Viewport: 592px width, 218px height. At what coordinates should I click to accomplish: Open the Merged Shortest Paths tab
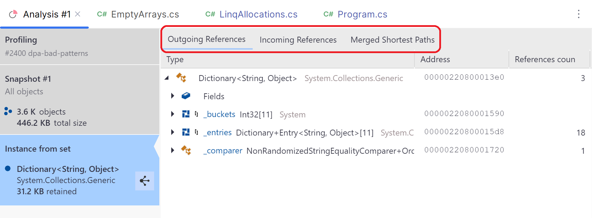coord(392,39)
